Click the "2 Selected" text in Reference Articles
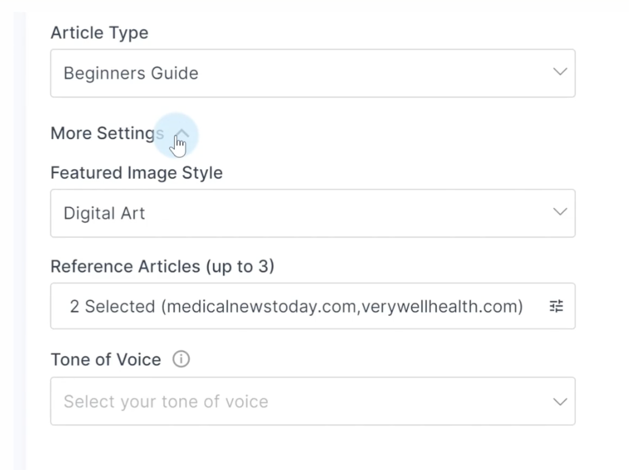 pyautogui.click(x=112, y=307)
